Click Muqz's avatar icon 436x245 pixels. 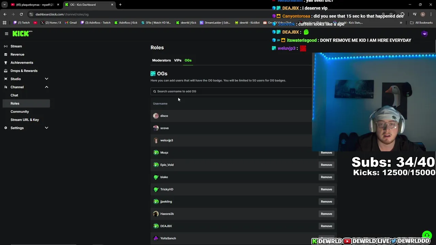point(156,152)
